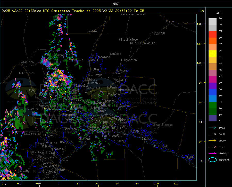This screenshot has width=232, height=187.
Task: Select the red 60-65 dBZ swatch
Action: coord(212,34)
